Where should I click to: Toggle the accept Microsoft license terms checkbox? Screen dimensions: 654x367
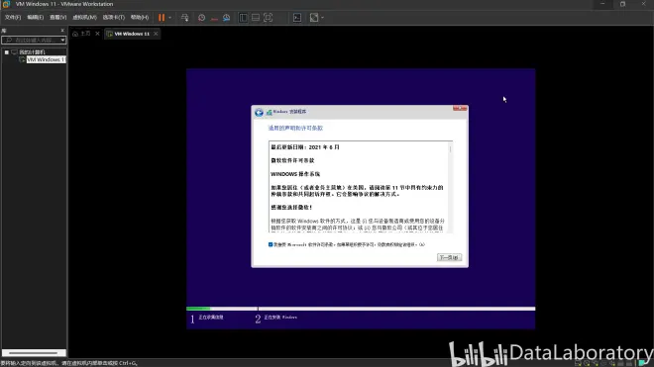(x=271, y=244)
